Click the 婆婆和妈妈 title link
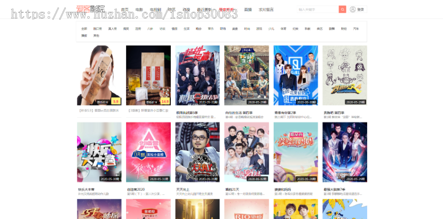Image resolution: width=443 pixels, height=219 pixels. (x=283, y=190)
